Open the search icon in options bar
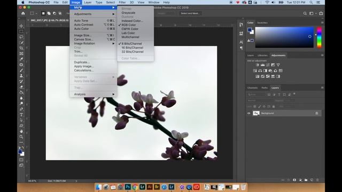342x192 pixels. point(305,13)
